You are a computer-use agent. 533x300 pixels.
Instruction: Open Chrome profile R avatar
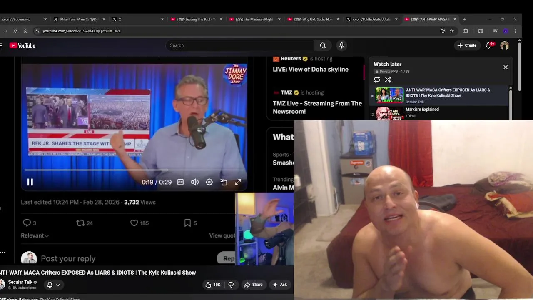506,31
